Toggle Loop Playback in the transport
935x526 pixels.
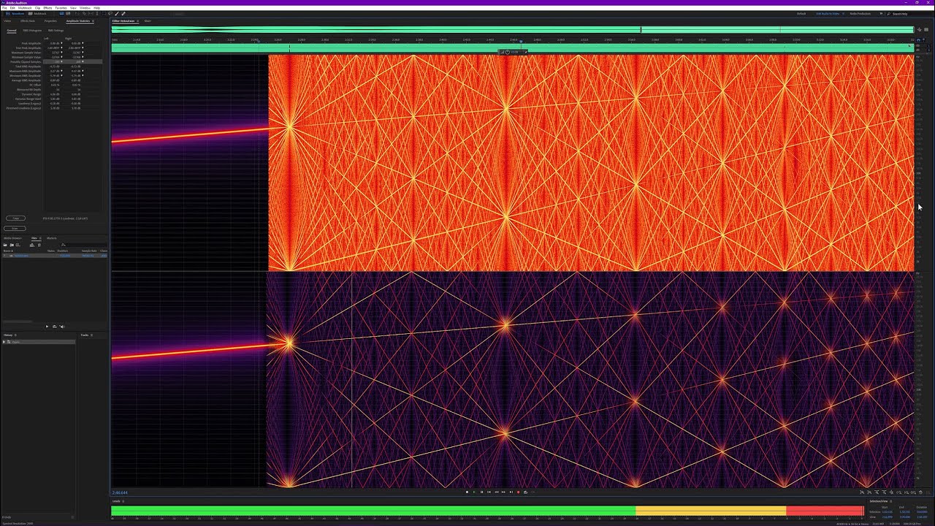coord(525,492)
